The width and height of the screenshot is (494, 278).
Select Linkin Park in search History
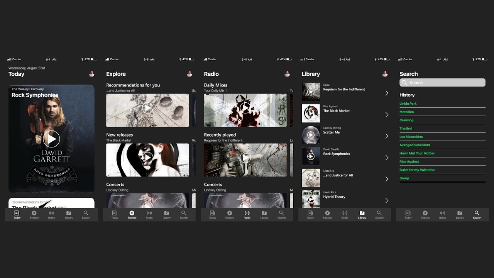pos(408,103)
